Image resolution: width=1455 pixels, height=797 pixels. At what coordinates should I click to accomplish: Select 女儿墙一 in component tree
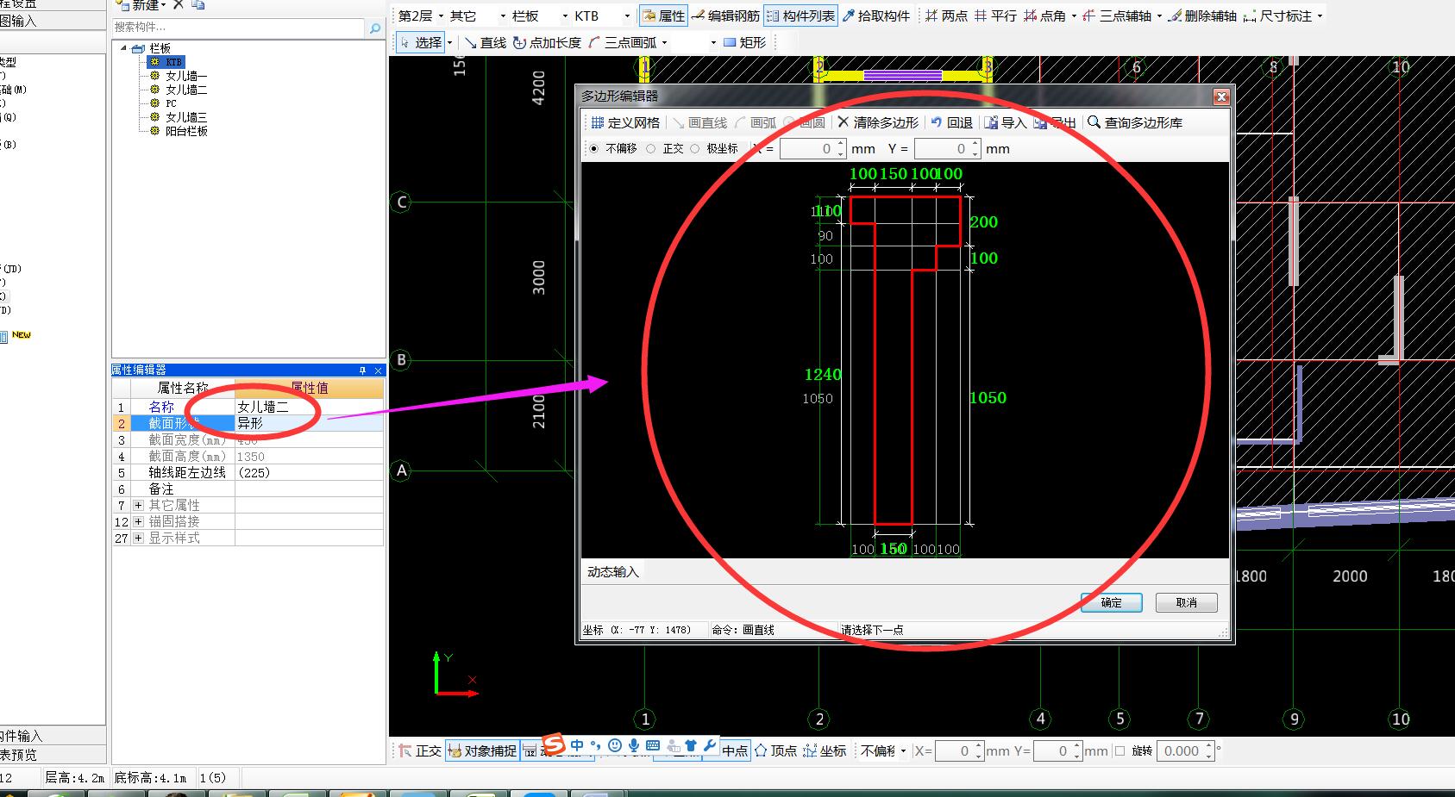click(x=186, y=76)
